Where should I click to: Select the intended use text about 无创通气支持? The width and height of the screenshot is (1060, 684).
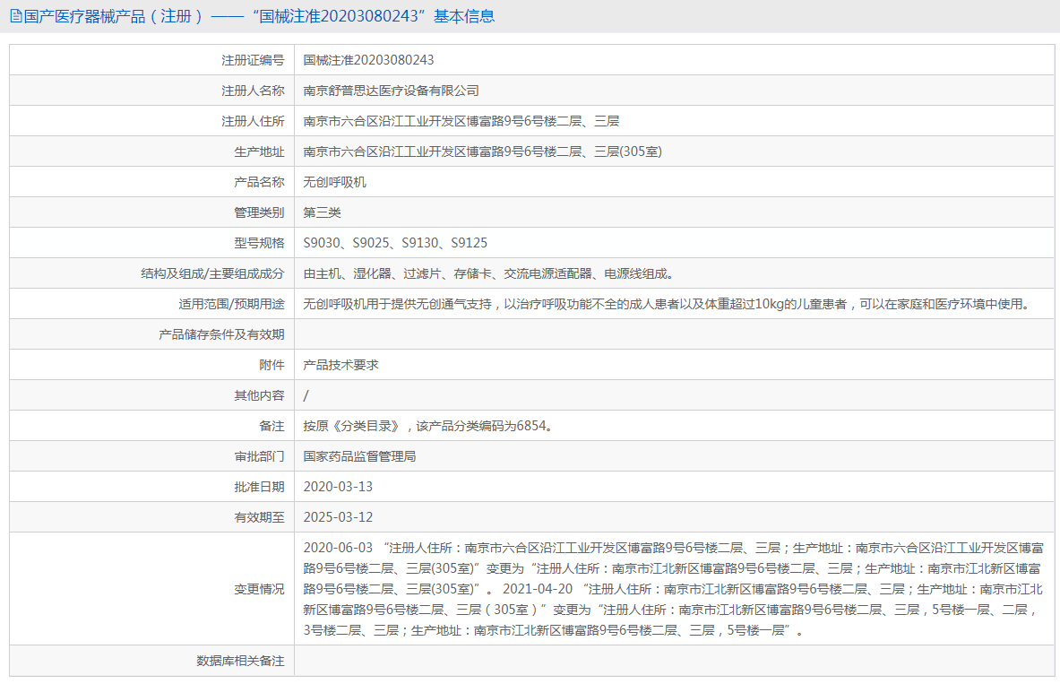668,305
